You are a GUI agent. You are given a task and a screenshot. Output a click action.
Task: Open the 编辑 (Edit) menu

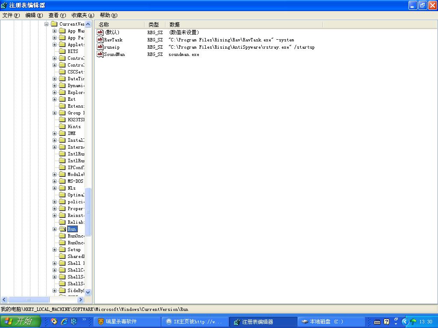[34, 15]
